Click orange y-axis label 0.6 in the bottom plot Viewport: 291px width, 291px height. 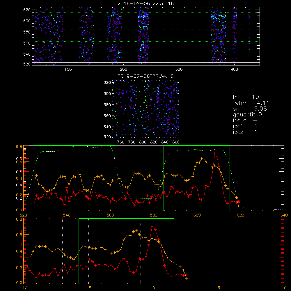19,235
